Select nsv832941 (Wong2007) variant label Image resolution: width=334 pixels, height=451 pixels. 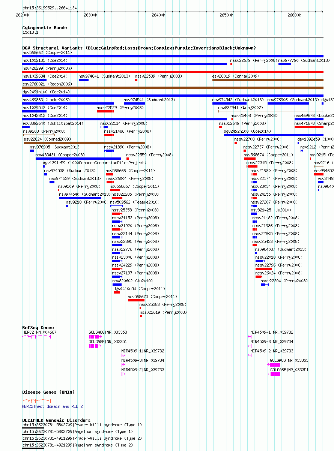(241, 108)
